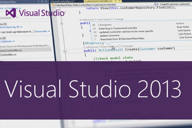
Task: Click the '4 changes' CodeLens indicator
Action: pyautogui.click(x=127, y=46)
